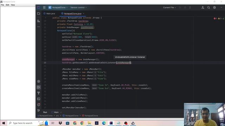The width and height of the screenshot is (225, 126).
Task: Open the Project tool window folder icon
Action: 39,14
